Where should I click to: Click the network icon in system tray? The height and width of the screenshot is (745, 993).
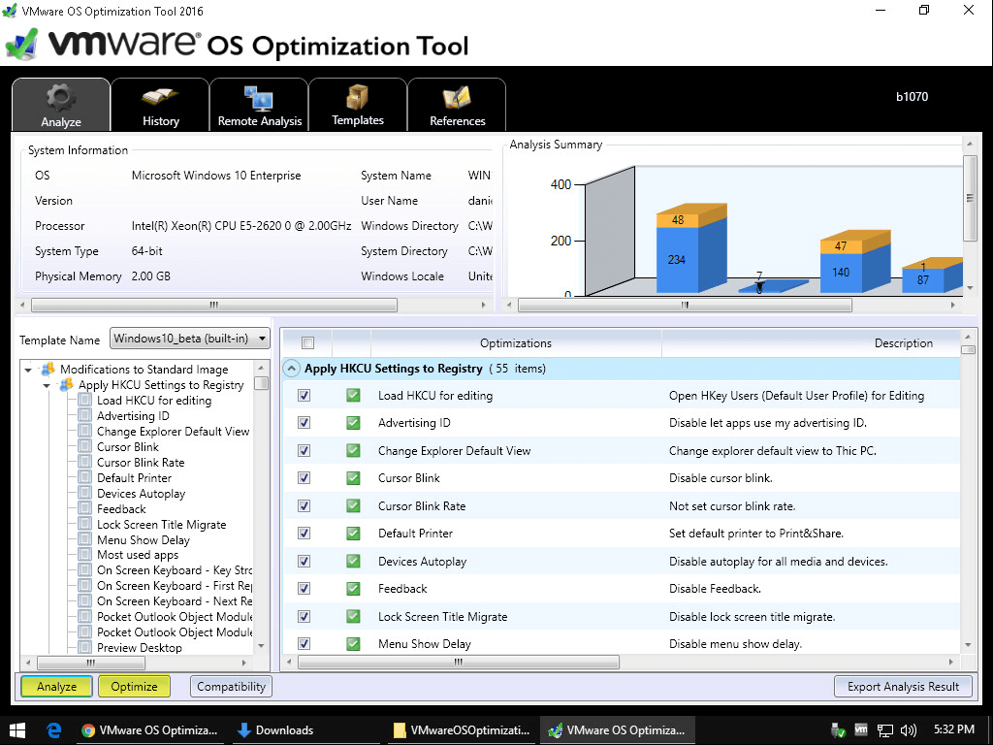[x=885, y=729]
